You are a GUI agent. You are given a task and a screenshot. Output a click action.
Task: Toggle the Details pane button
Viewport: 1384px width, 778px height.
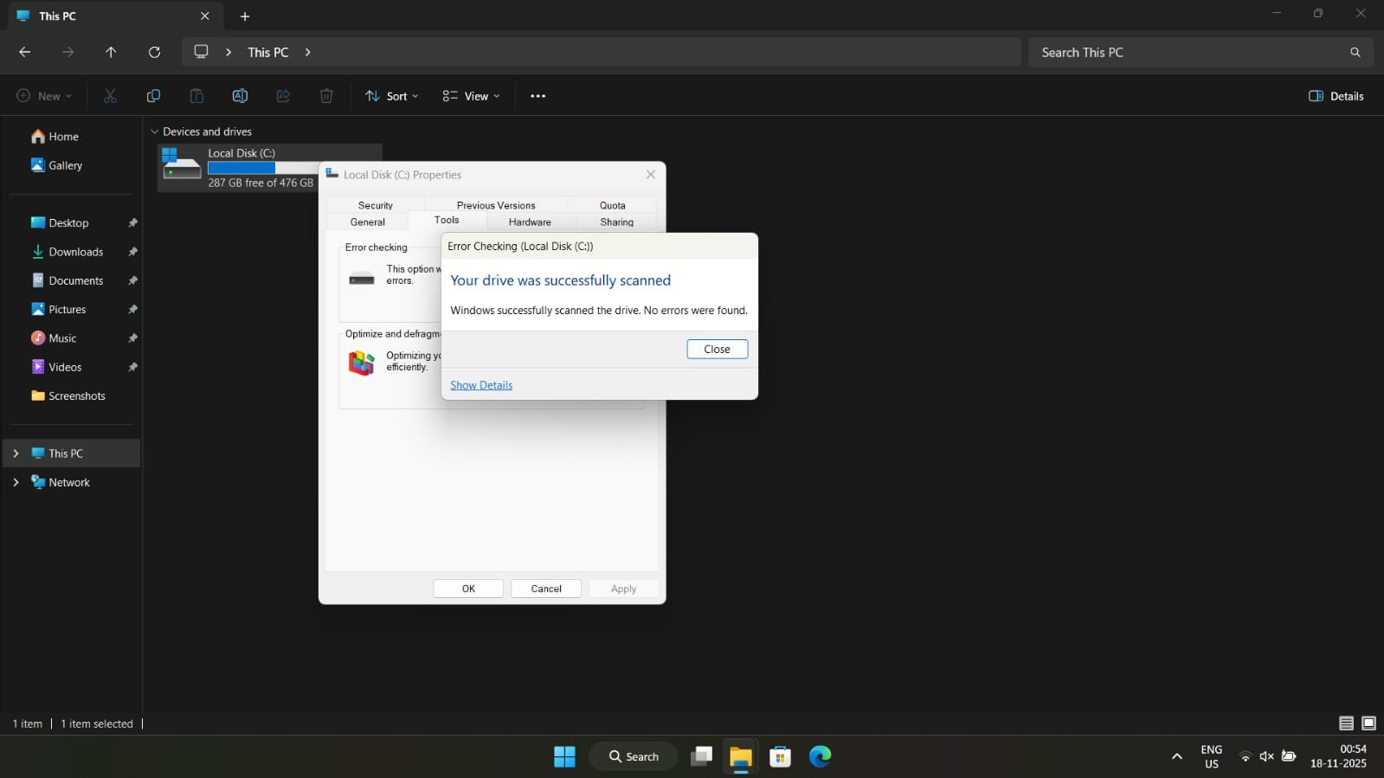(x=1336, y=96)
